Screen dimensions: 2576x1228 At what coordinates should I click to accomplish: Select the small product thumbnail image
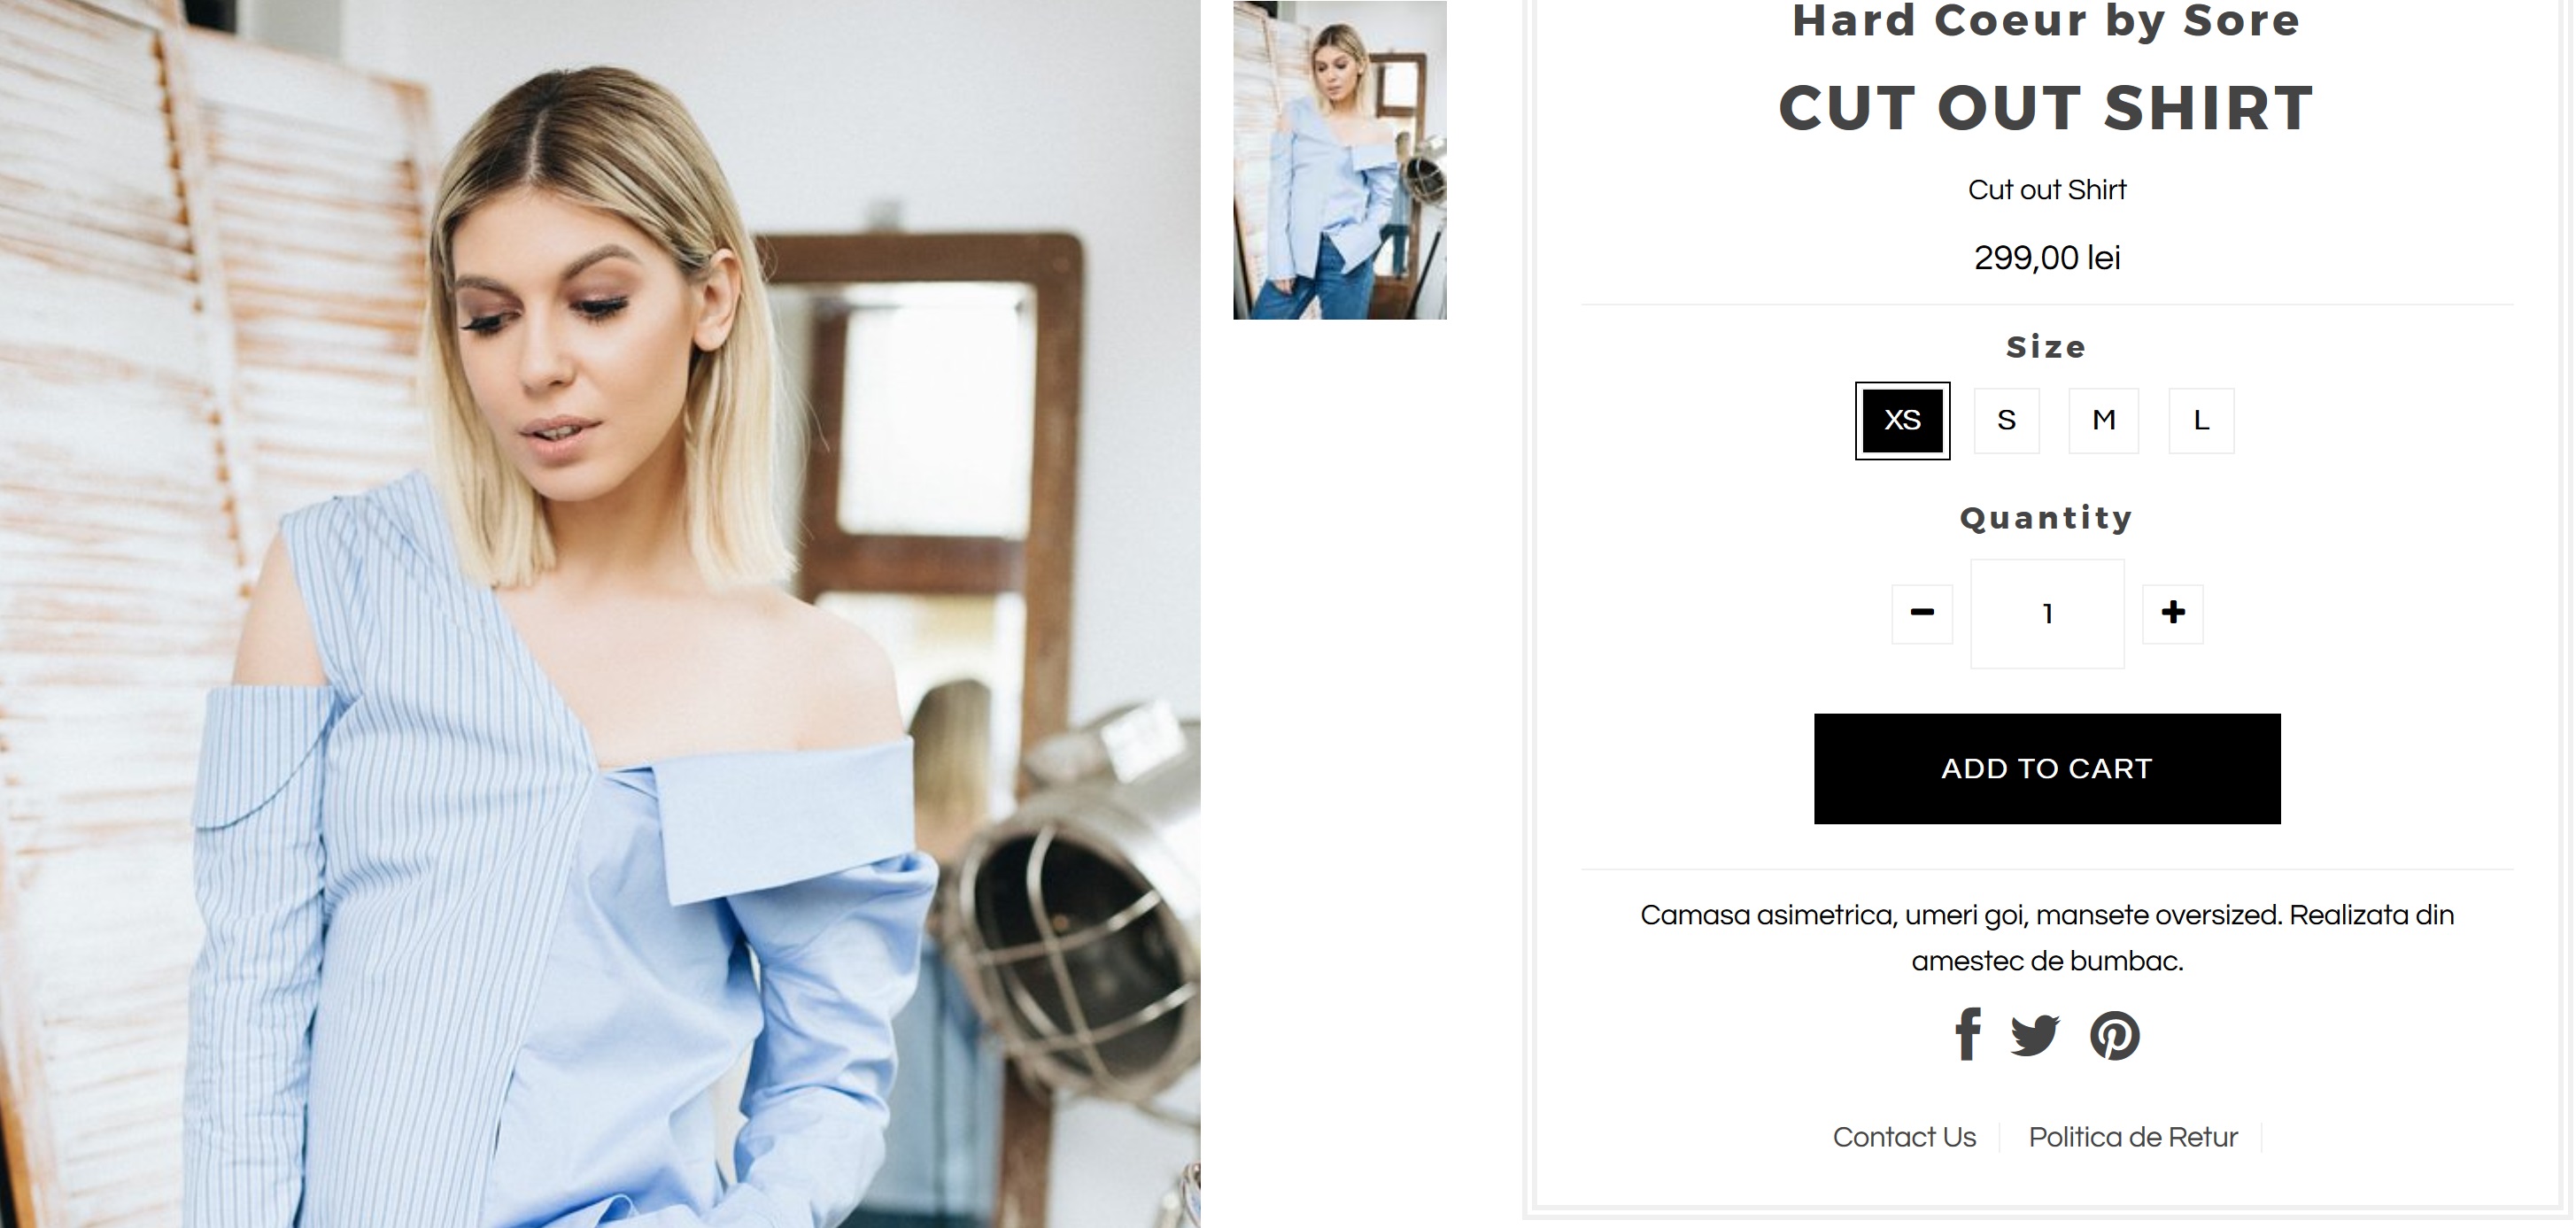[1340, 160]
